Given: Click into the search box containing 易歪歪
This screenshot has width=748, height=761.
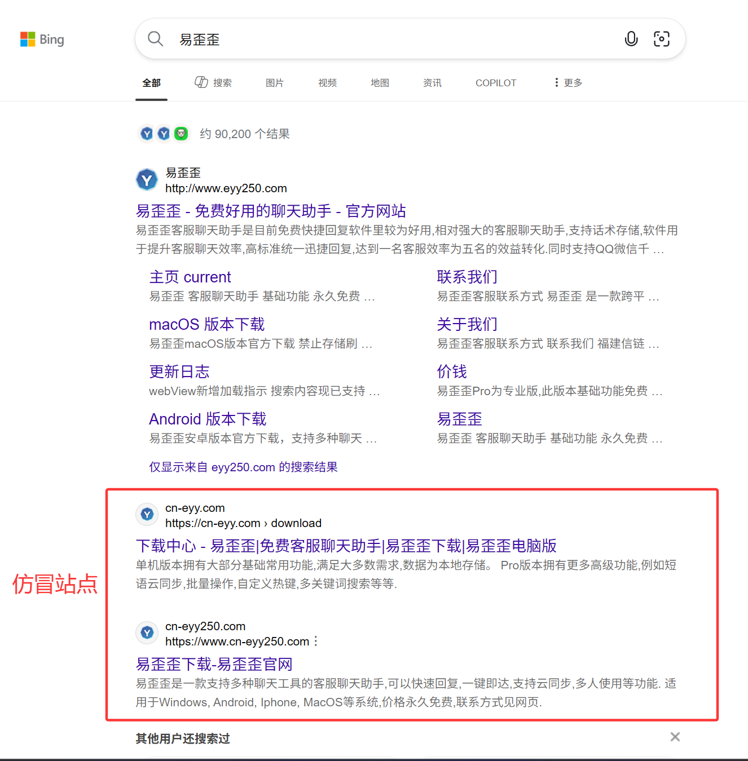Looking at the screenshot, I should pos(395,39).
